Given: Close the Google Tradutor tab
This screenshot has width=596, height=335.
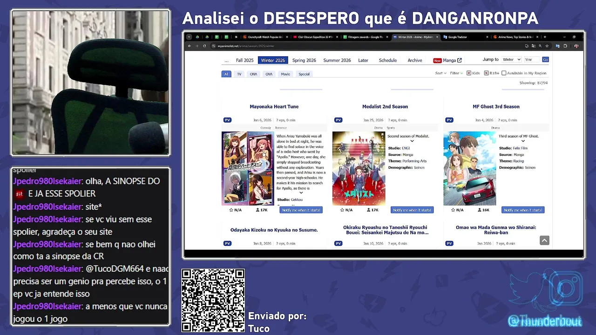Looking at the screenshot, I should click(x=487, y=37).
